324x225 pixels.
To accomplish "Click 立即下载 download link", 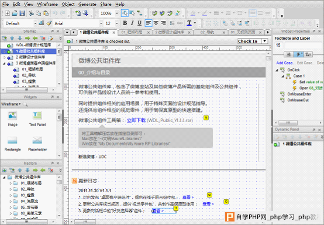I will click(x=136, y=120).
